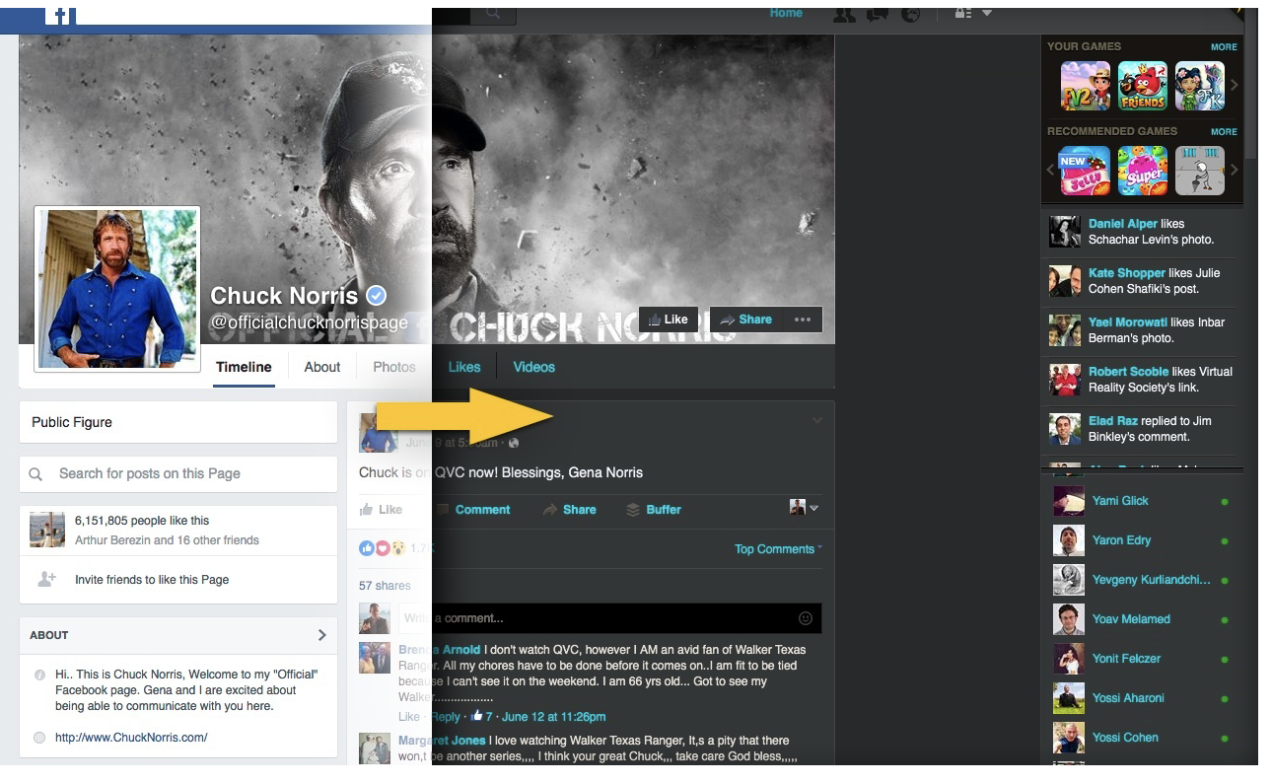
Task: Click the invite friends person-plus icon
Action: [46, 580]
